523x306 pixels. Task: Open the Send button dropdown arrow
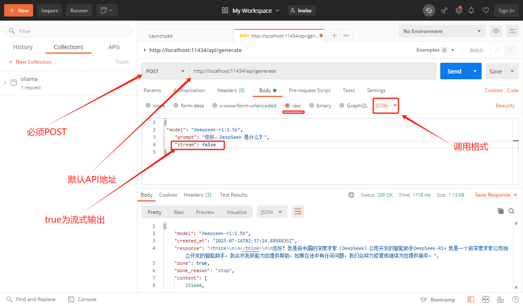(475, 71)
